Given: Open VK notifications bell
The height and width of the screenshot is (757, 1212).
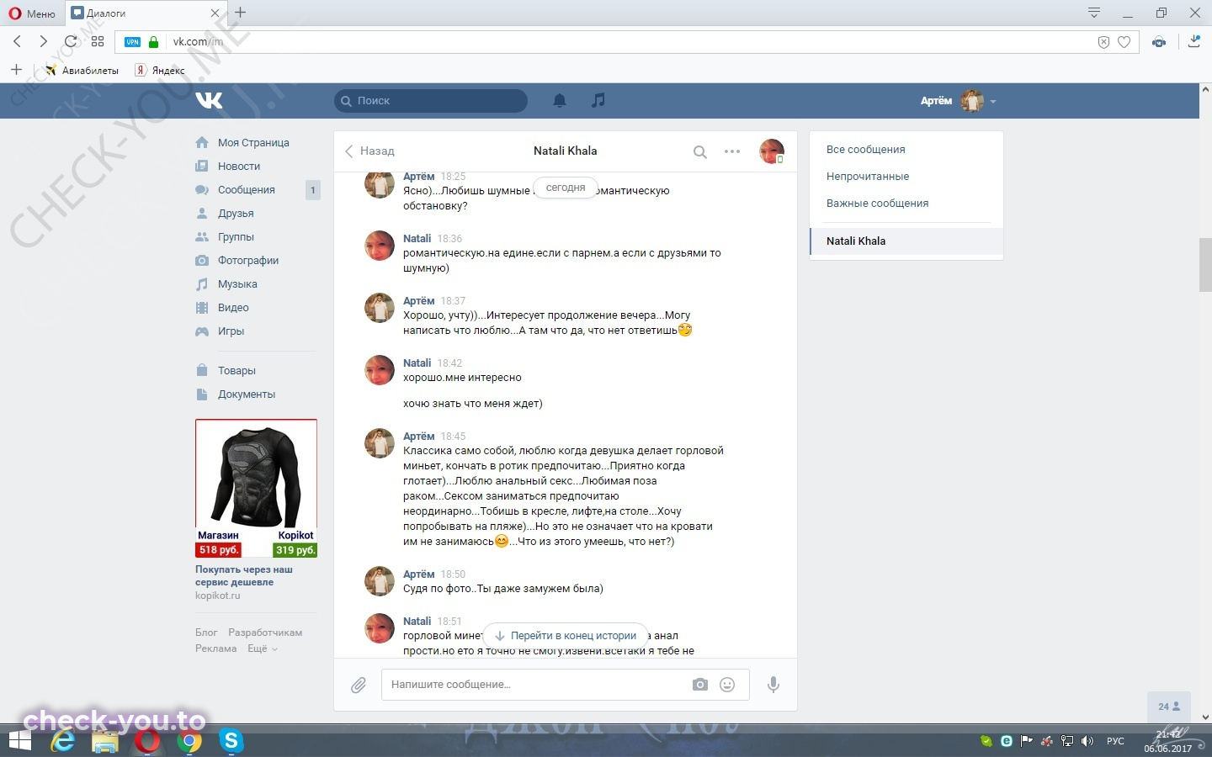Looking at the screenshot, I should (x=560, y=101).
